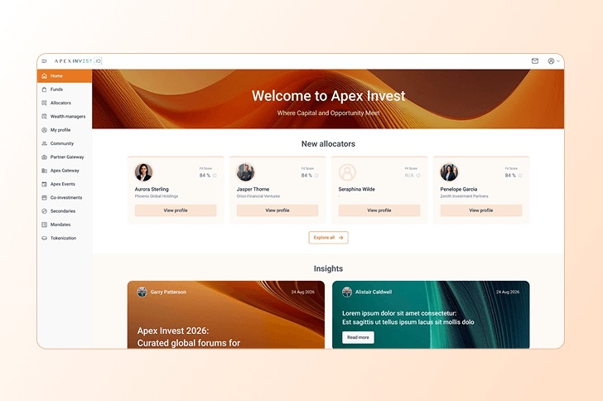Viewport: 603px width, 401px height.
Task: Open the mail inbox icon
Action: [535, 60]
